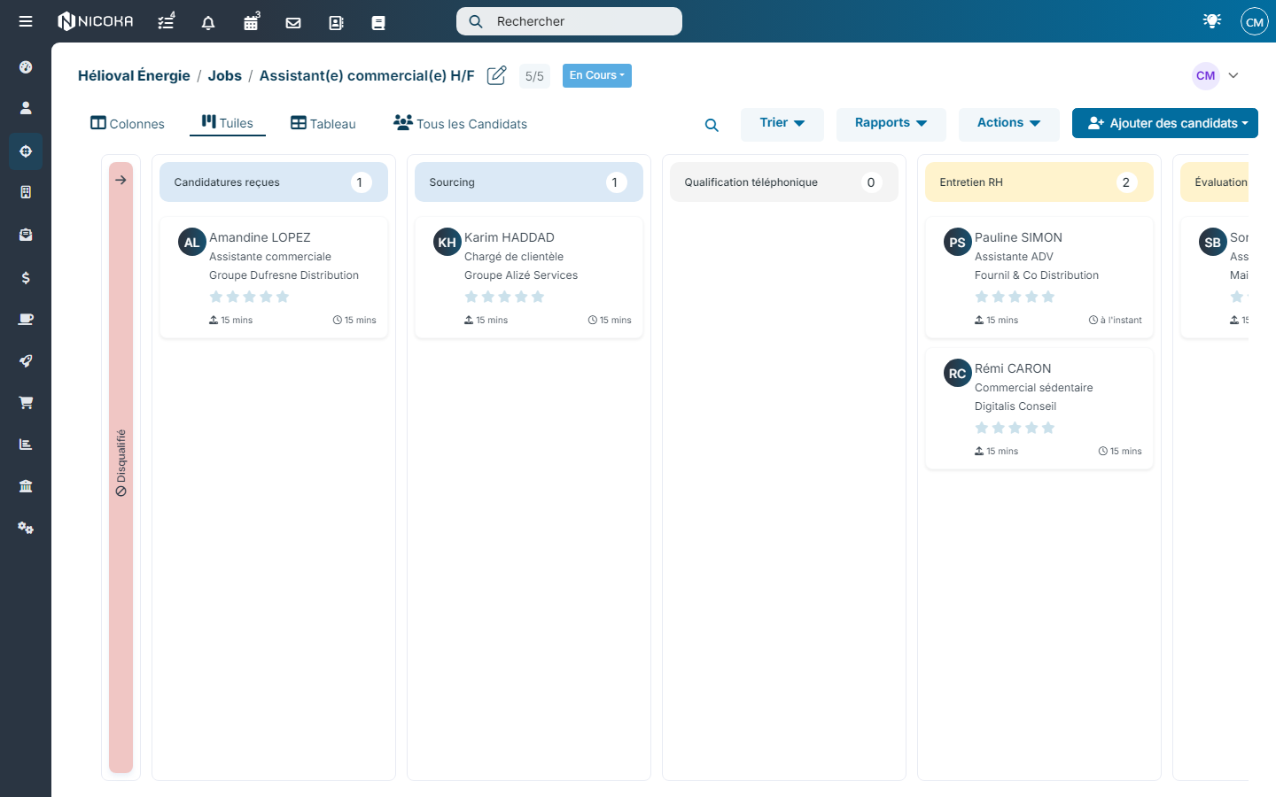Open the person sidebar icon
Screen dimensions: 1276x797
[26, 108]
